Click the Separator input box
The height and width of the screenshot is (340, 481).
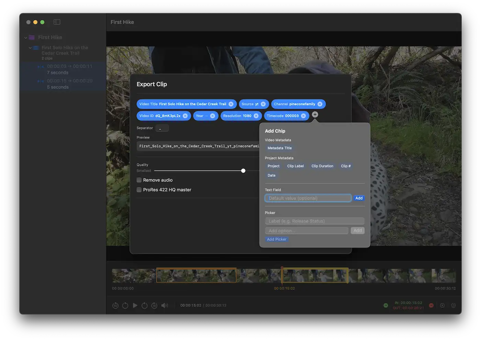coord(162,128)
